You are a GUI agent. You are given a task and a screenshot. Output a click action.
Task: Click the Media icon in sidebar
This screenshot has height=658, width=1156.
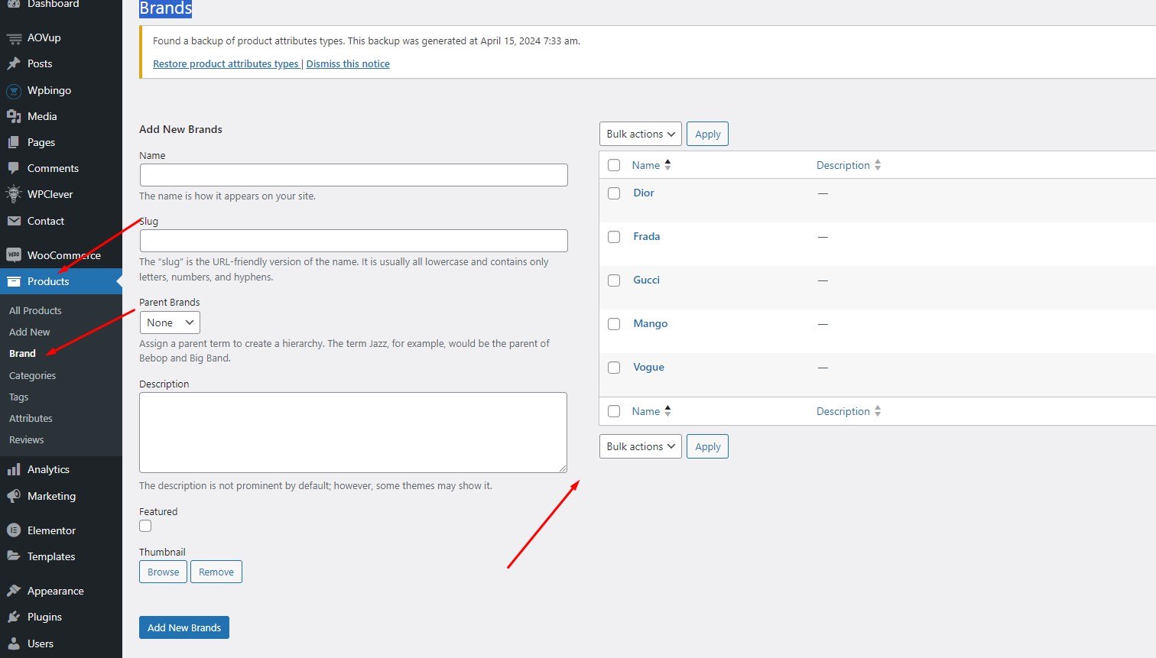[14, 116]
